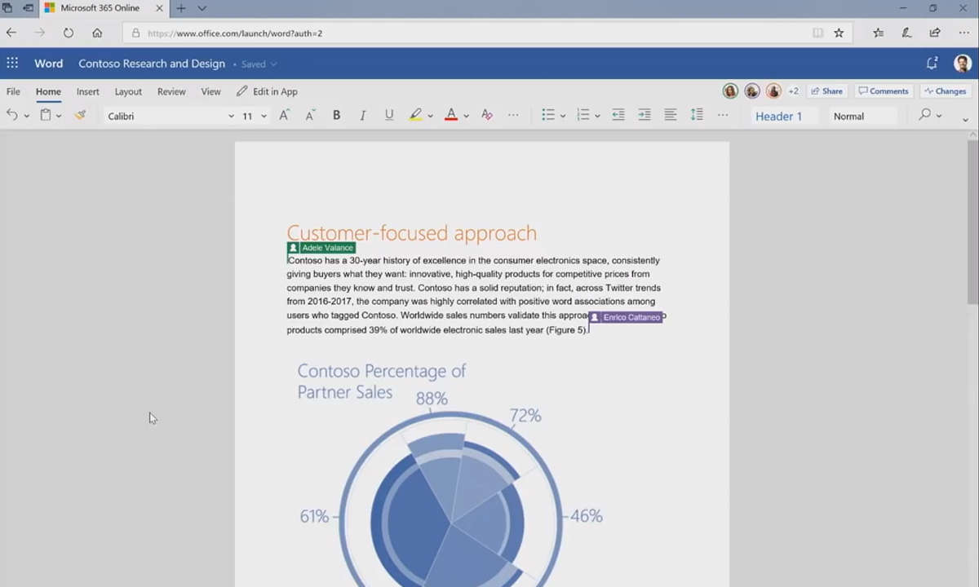This screenshot has height=587, width=979.
Task: Undo the last action
Action: 12,116
